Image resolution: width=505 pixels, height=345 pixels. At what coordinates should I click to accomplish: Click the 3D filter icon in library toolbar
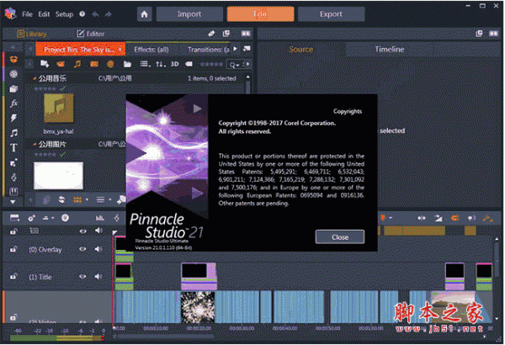175,64
